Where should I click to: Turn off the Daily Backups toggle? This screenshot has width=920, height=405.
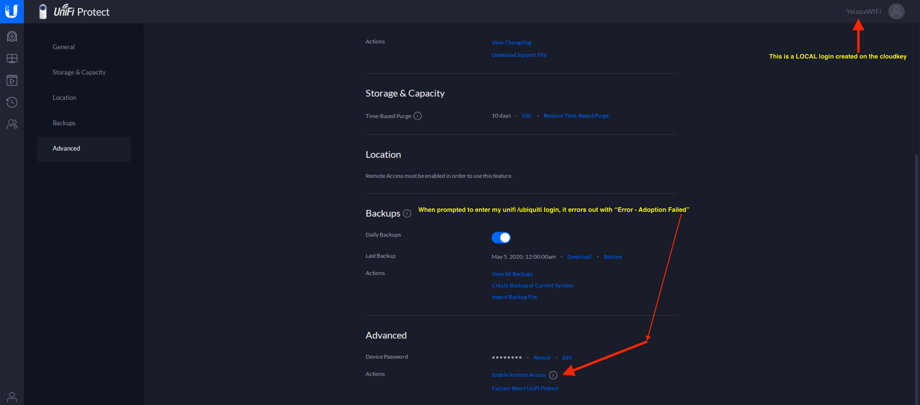tap(501, 237)
